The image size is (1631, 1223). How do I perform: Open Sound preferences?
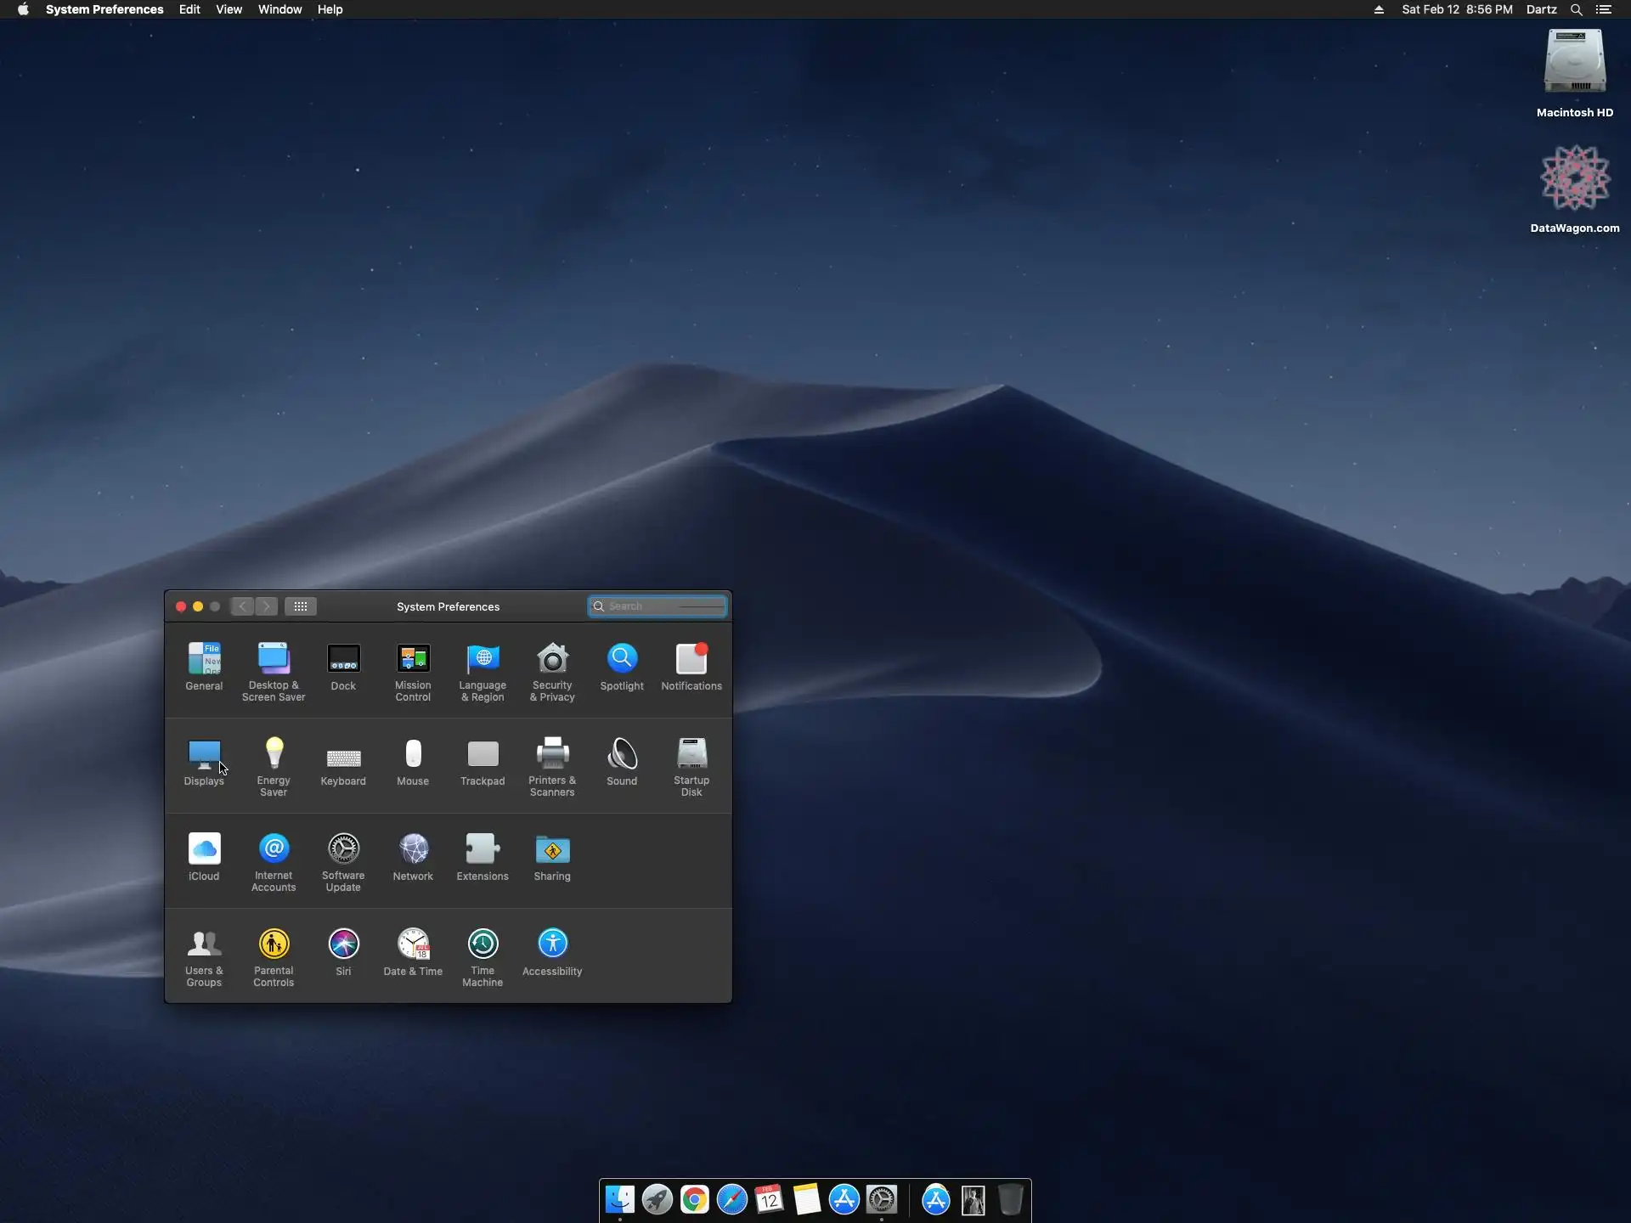(x=622, y=754)
